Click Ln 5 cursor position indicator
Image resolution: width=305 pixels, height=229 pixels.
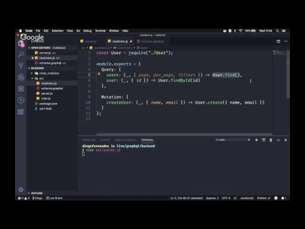click(187, 198)
